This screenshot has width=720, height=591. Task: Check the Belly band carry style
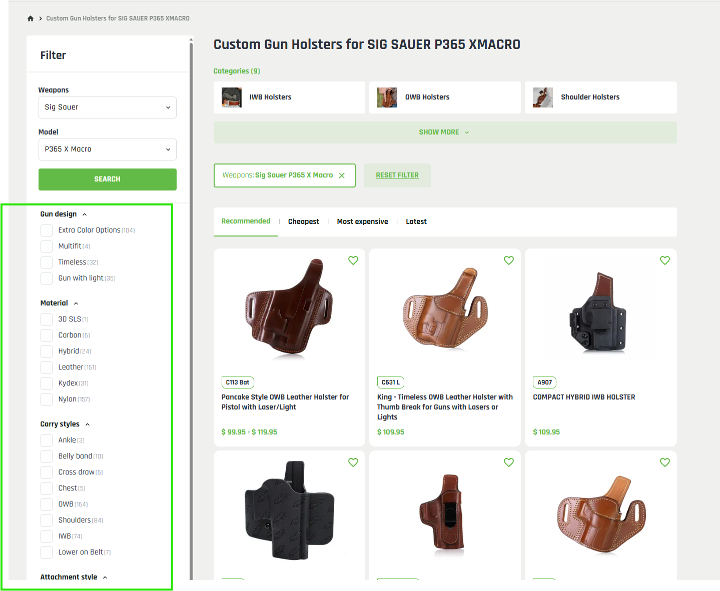click(47, 456)
